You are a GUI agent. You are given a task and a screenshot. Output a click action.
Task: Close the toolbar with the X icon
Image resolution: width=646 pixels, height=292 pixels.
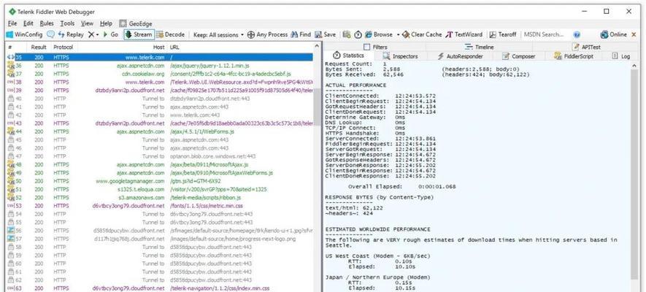pos(634,34)
